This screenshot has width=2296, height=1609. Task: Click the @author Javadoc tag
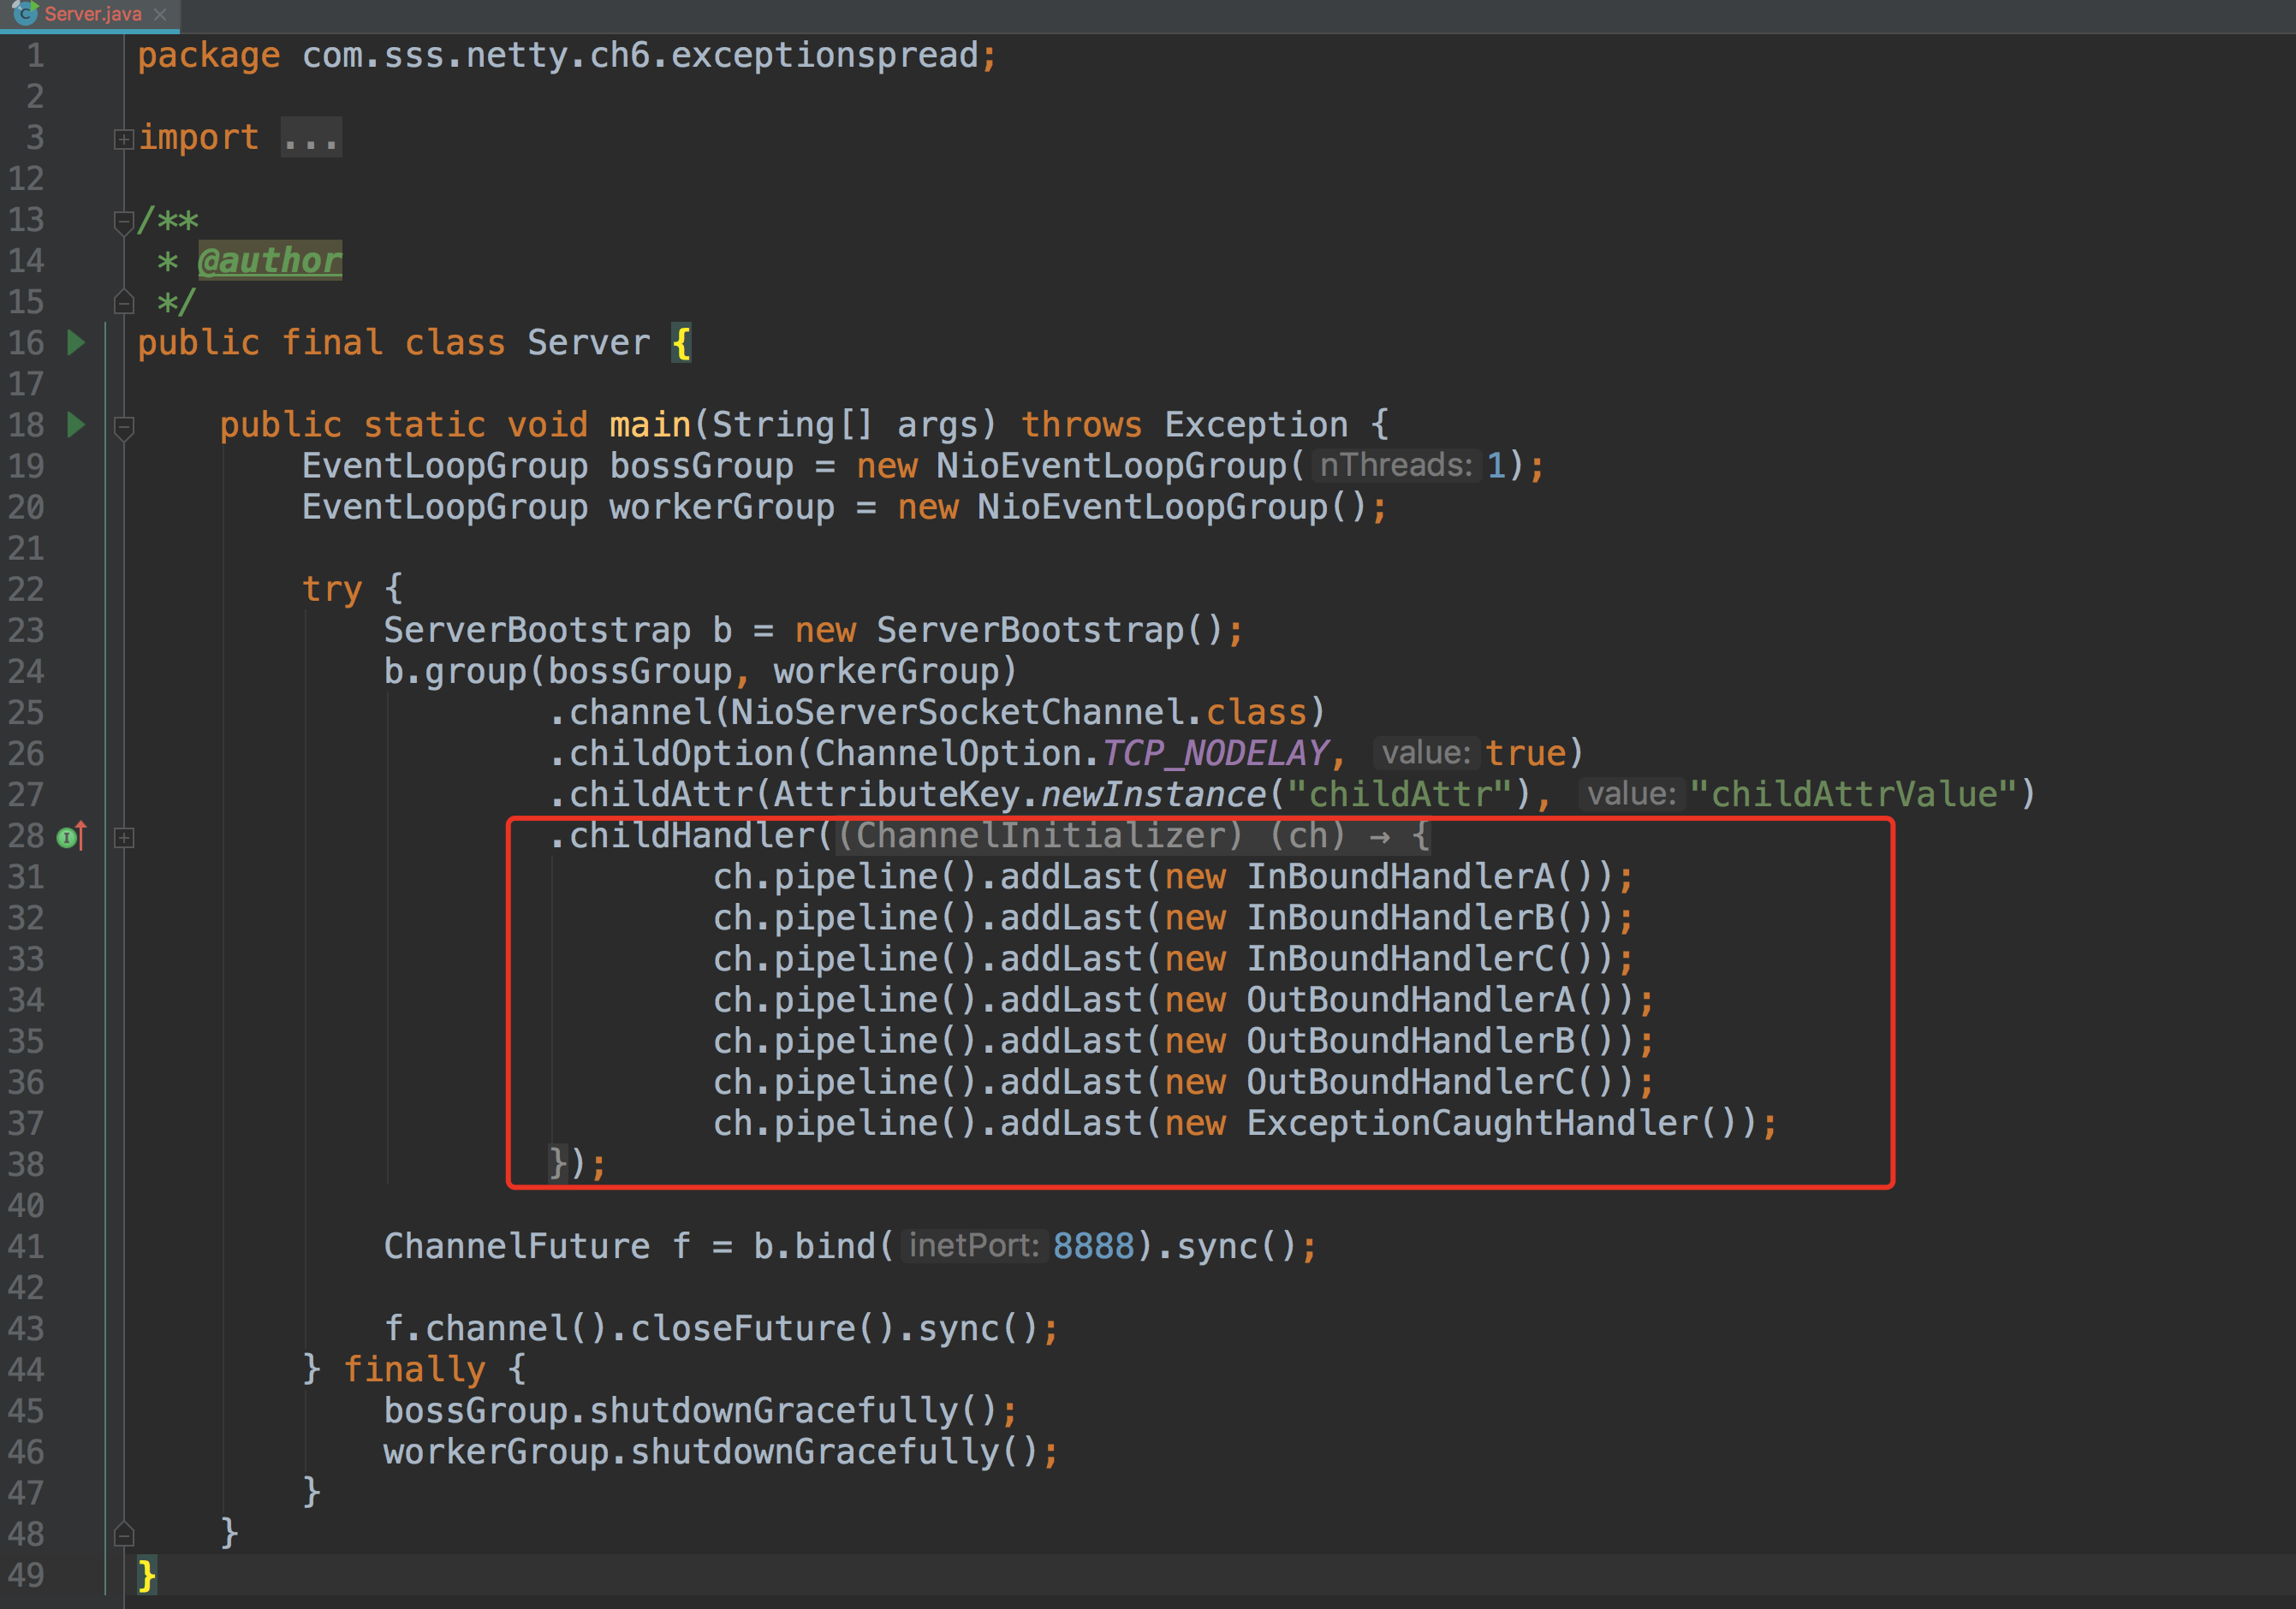pyautogui.click(x=270, y=260)
